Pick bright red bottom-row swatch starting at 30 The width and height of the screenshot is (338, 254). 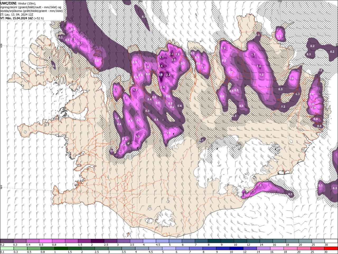click(x=331, y=248)
